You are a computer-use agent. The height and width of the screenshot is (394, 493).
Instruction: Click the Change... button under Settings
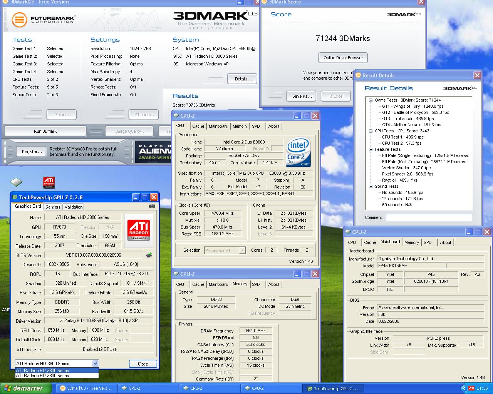click(144, 115)
